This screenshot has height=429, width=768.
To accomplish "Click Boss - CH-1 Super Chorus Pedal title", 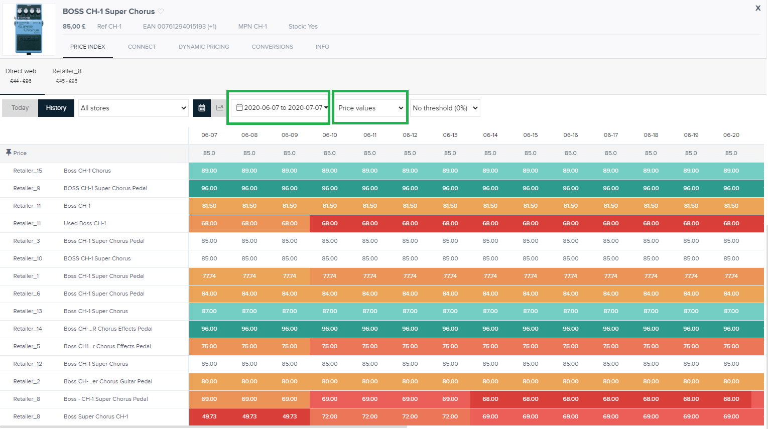I will click(x=106, y=399).
